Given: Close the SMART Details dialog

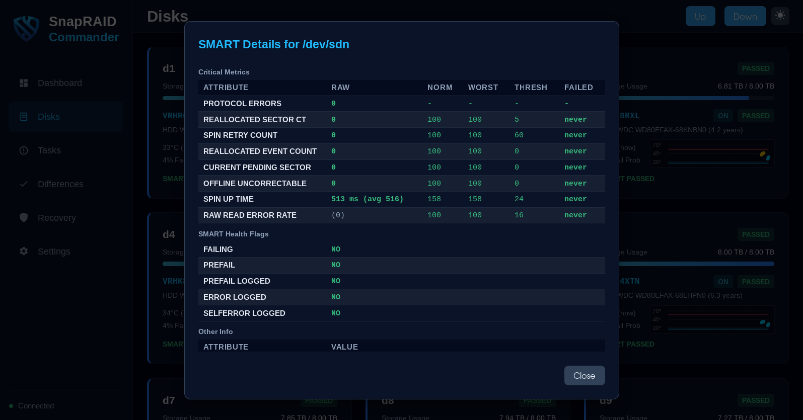Looking at the screenshot, I should [x=584, y=376].
